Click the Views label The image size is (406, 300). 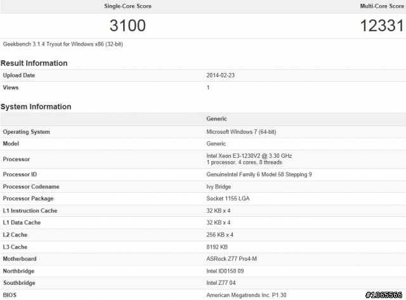[11, 88]
